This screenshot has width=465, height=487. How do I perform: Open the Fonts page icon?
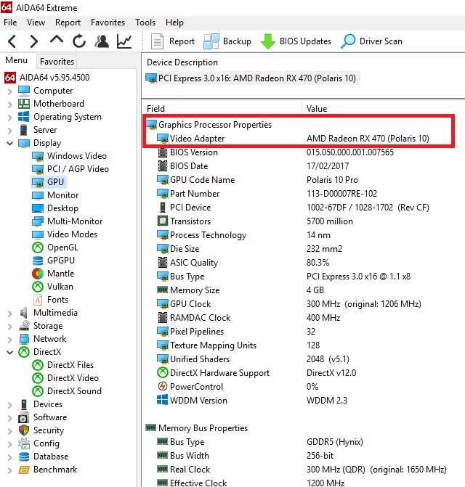click(x=38, y=300)
